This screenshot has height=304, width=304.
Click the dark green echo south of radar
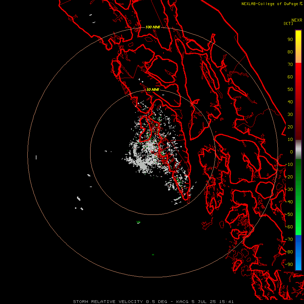[x=138, y=222]
